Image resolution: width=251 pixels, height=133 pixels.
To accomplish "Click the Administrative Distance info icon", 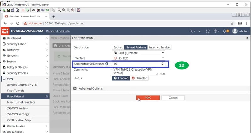I will click(107, 64).
